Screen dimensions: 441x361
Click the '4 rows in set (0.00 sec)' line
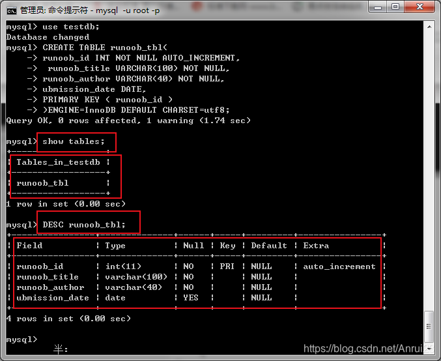68,318
